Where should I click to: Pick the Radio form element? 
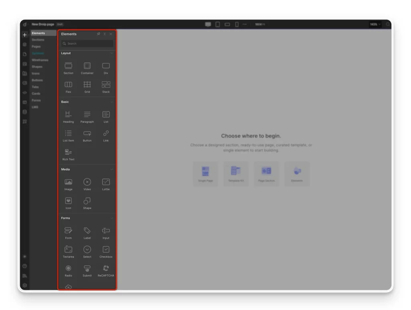(x=68, y=271)
